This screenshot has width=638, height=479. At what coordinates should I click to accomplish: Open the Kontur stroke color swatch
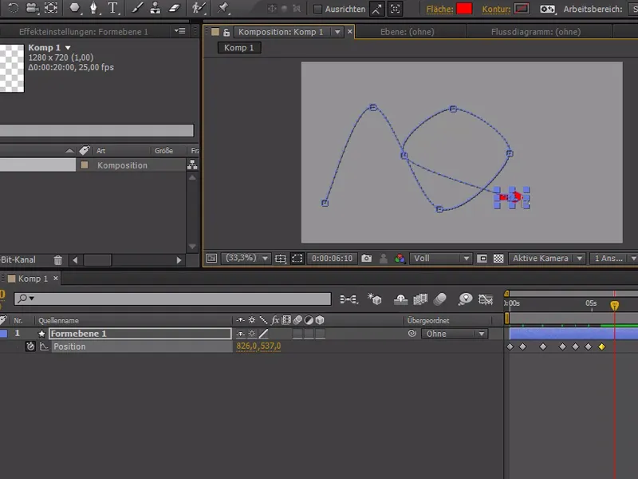[x=522, y=9]
